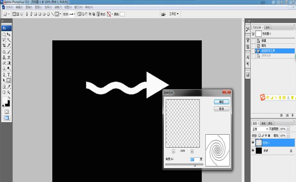296x182 pixels.
Task: Open blend mode dropdown showing 正常
Action: 260,129
